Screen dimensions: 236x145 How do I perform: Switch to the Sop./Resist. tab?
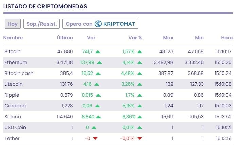coord(42,24)
